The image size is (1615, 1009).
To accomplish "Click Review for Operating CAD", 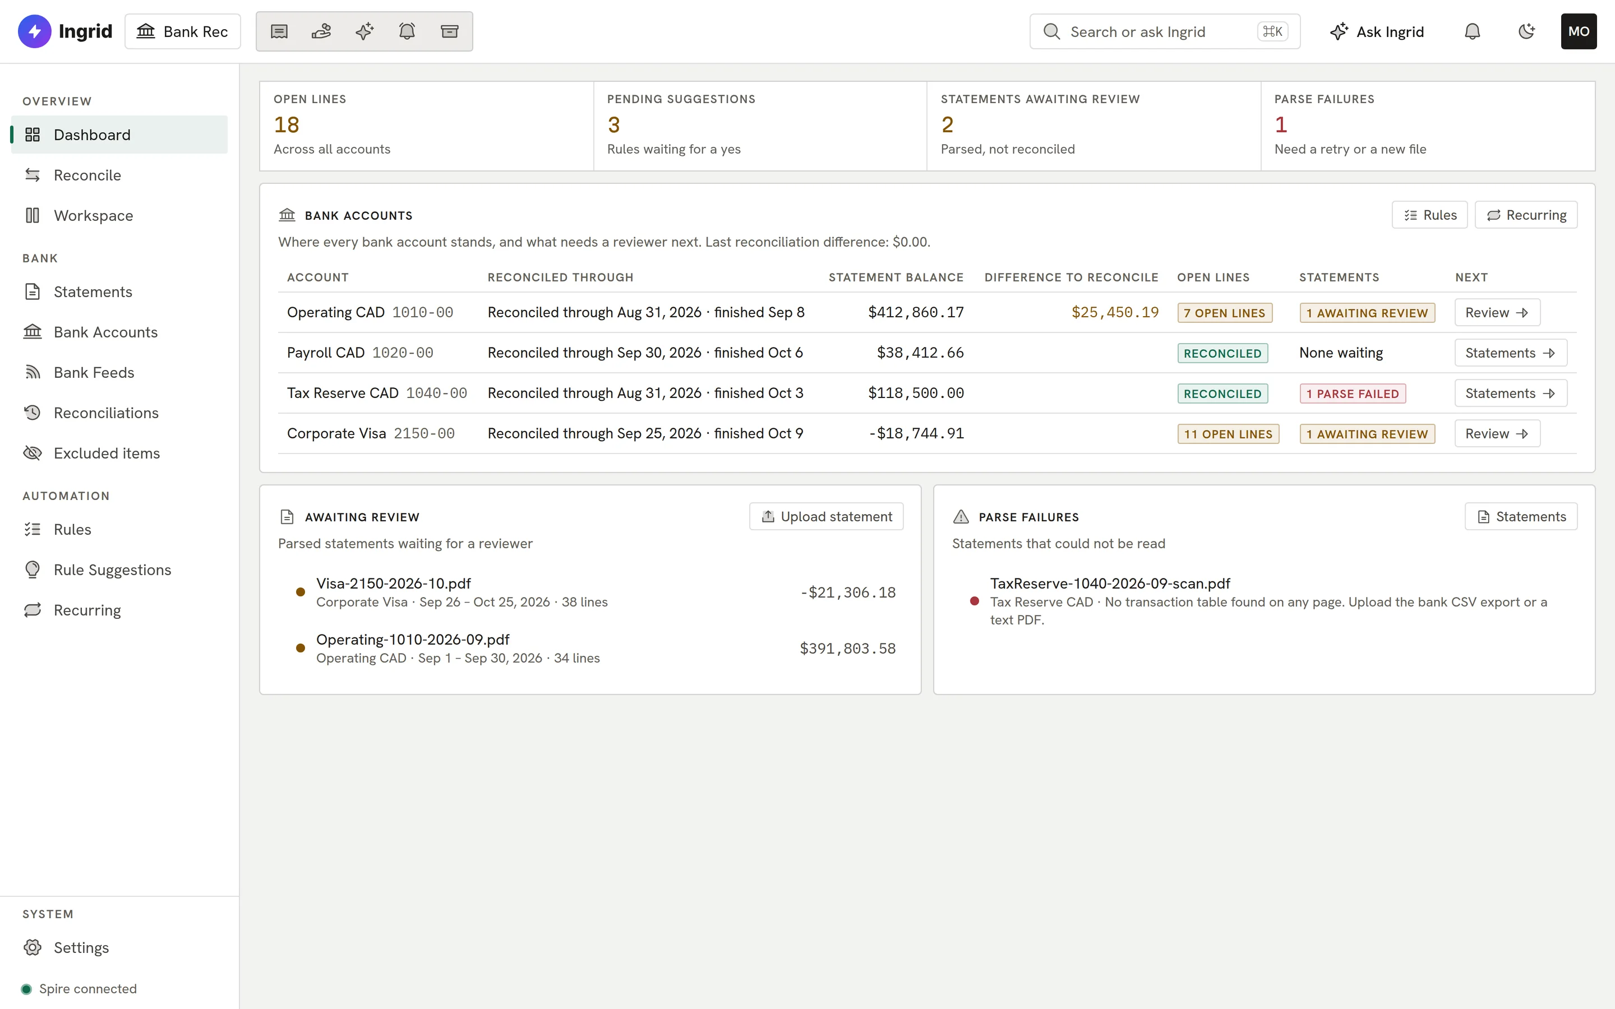I will point(1497,312).
